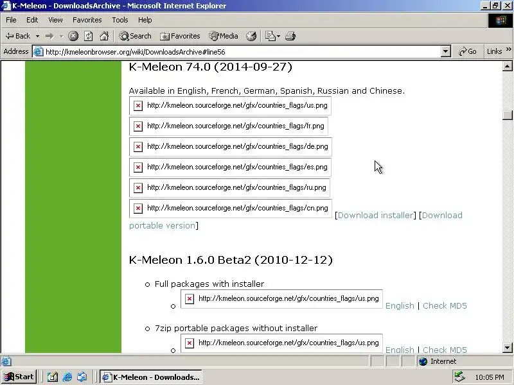Click the broken us.png image under K-Meleon 74.0
The height and width of the screenshot is (385, 514).
tap(230, 106)
